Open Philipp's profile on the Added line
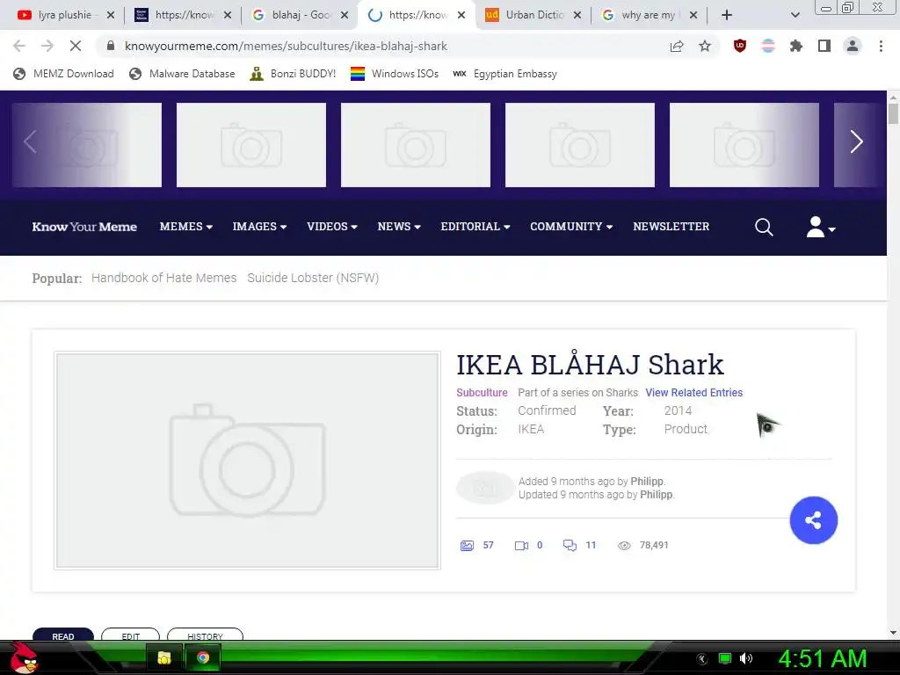Image resolution: width=900 pixels, height=675 pixels. tap(646, 481)
